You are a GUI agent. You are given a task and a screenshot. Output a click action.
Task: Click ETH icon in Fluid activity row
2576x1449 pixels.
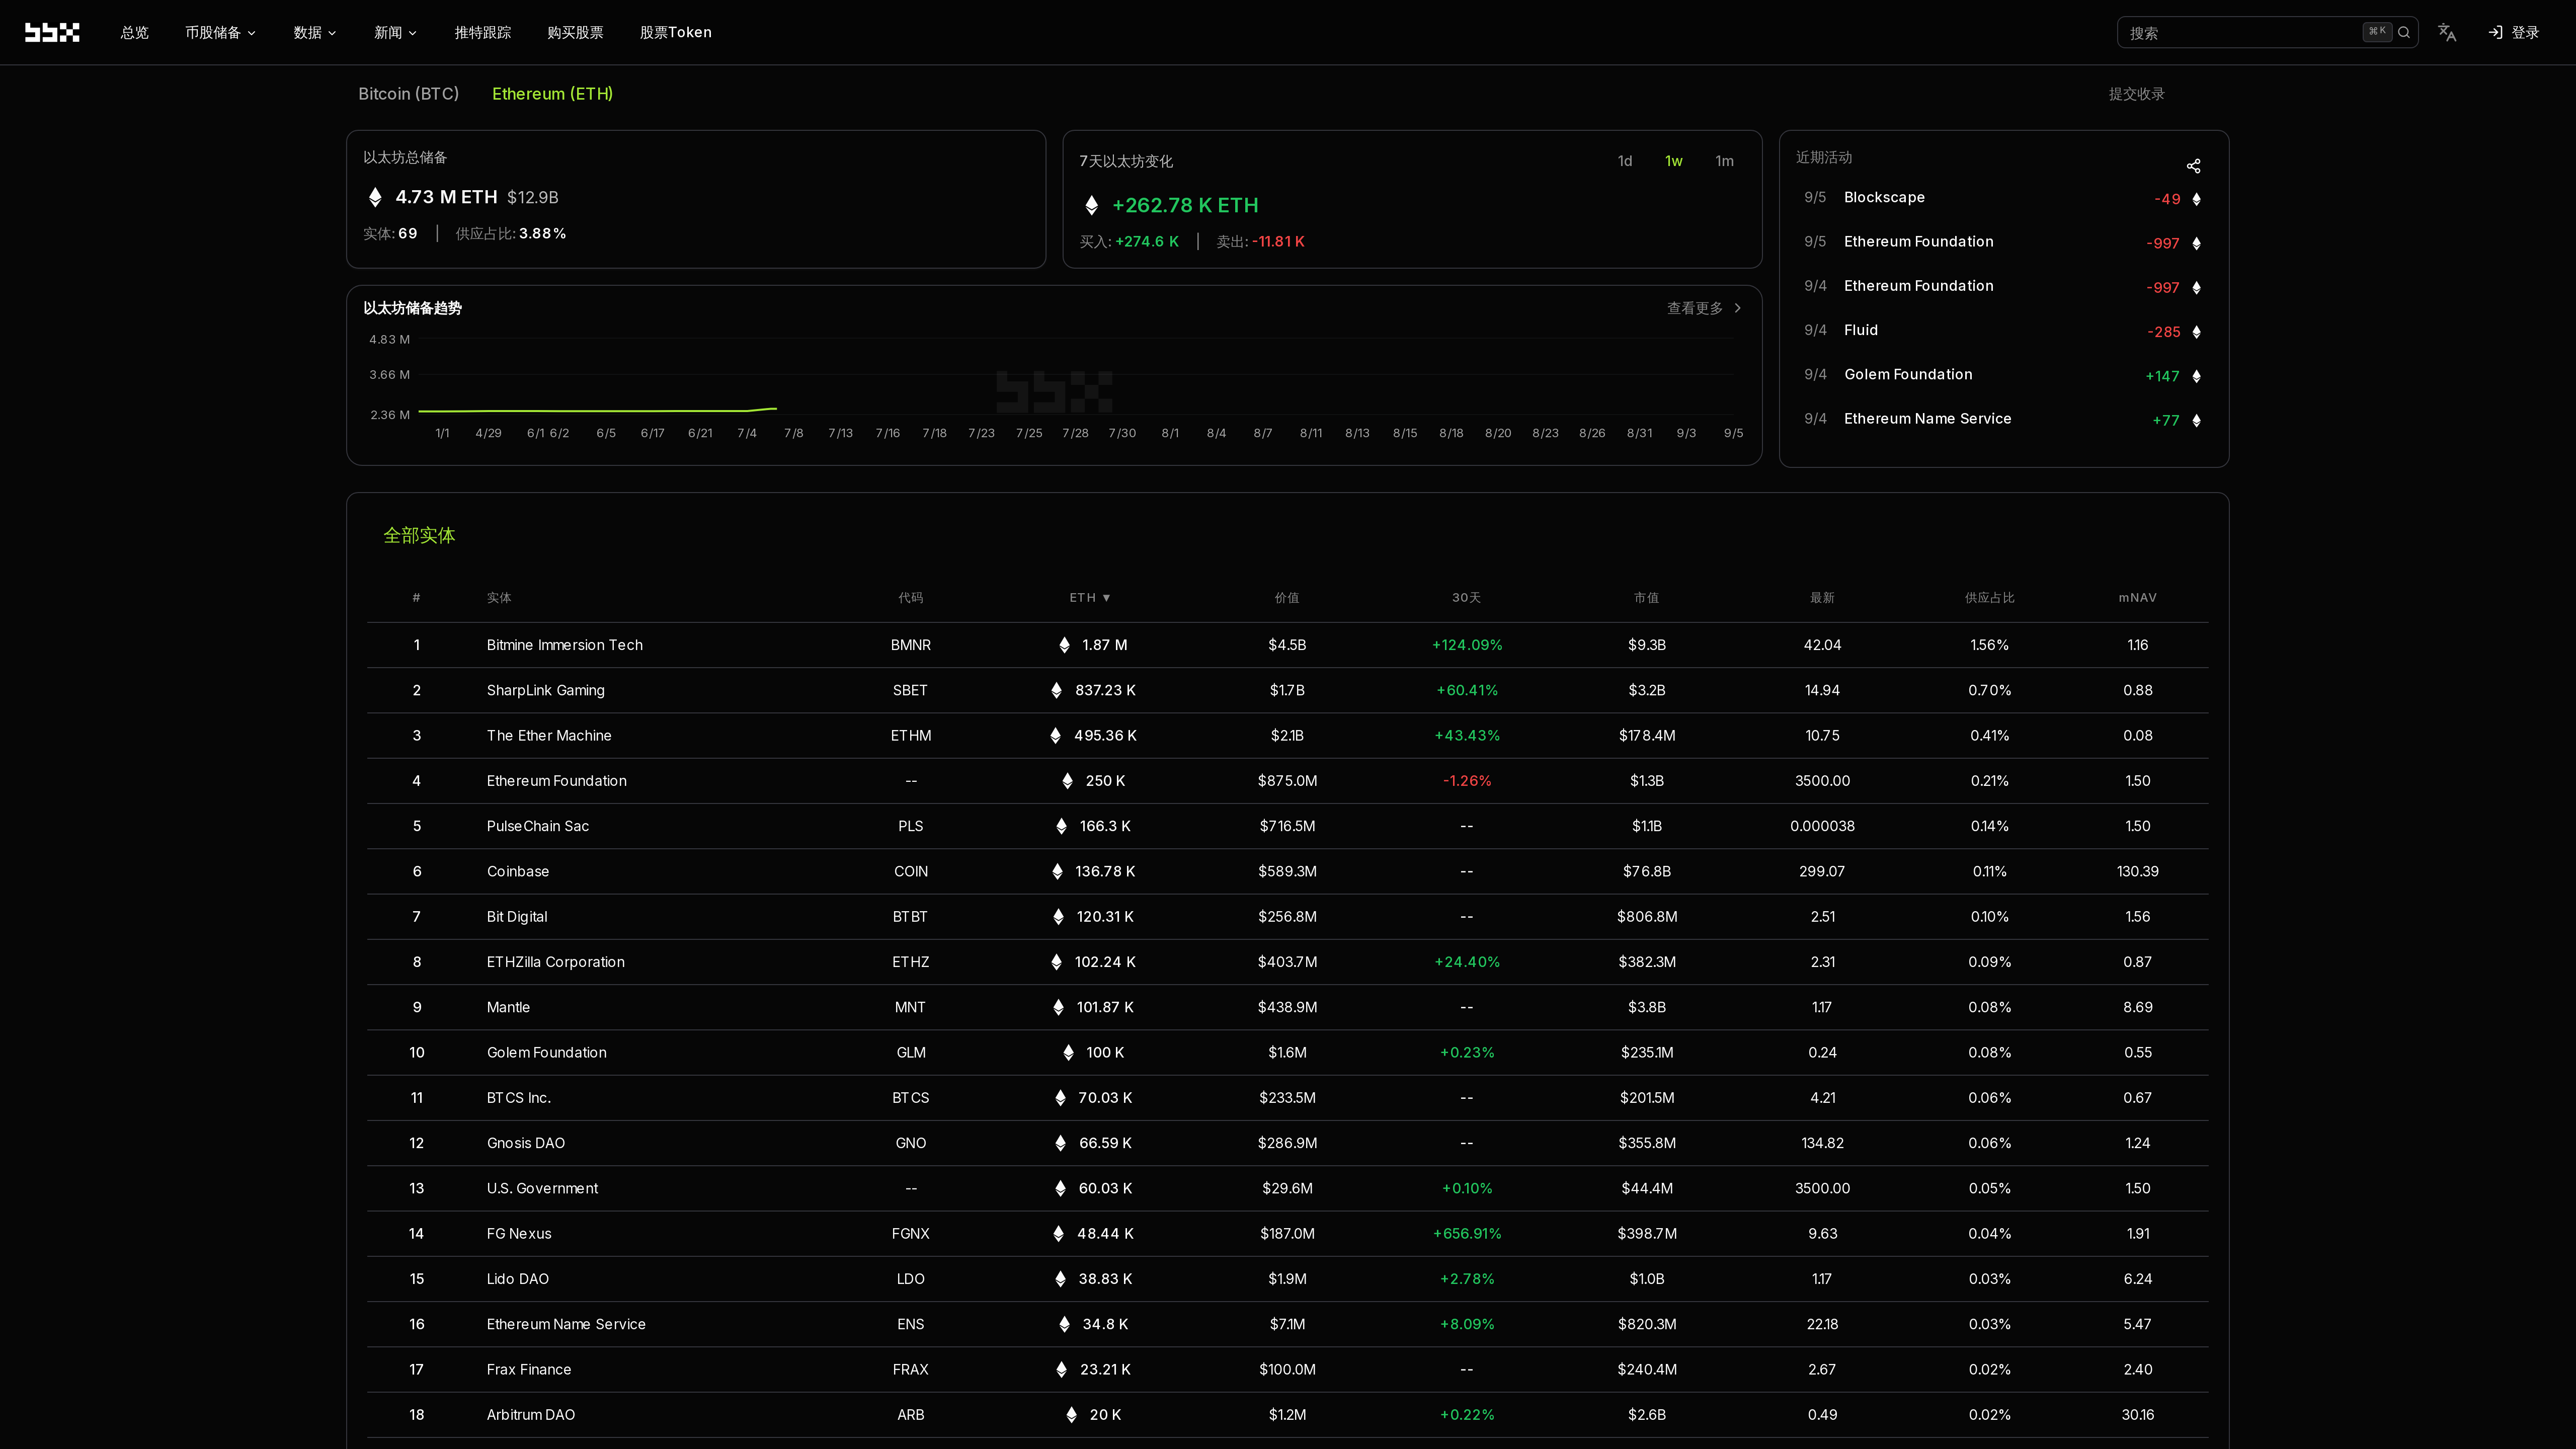pos(2196,332)
